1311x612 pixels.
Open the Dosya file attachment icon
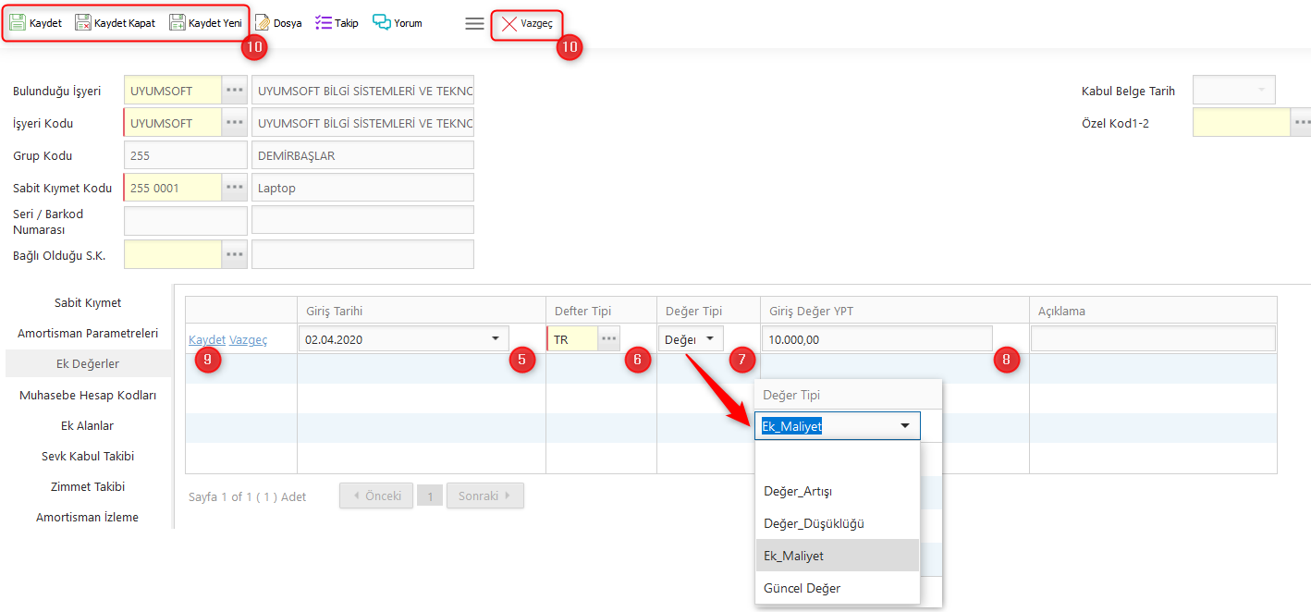click(263, 23)
